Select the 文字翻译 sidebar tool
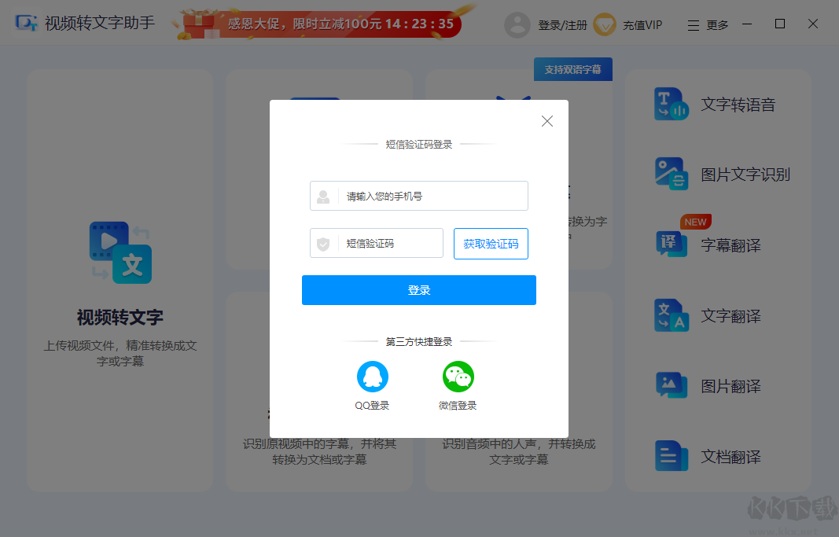Viewport: 839px width, 537px height. (x=729, y=315)
